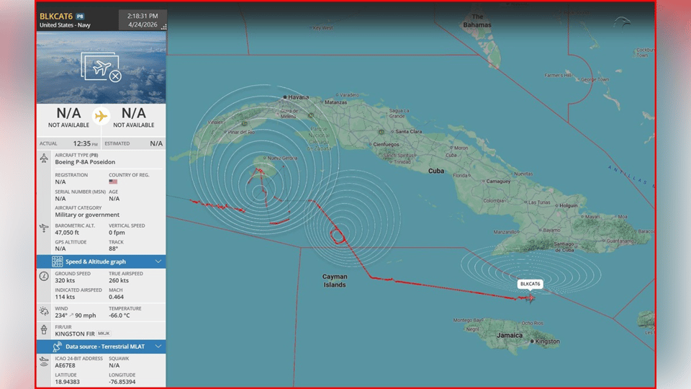Click the resize grip beside the date
The width and height of the screenshot is (691, 389).
point(164,27)
